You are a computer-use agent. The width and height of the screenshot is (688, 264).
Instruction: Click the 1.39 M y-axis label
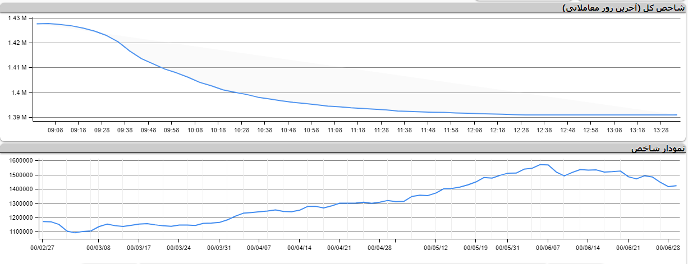17,118
